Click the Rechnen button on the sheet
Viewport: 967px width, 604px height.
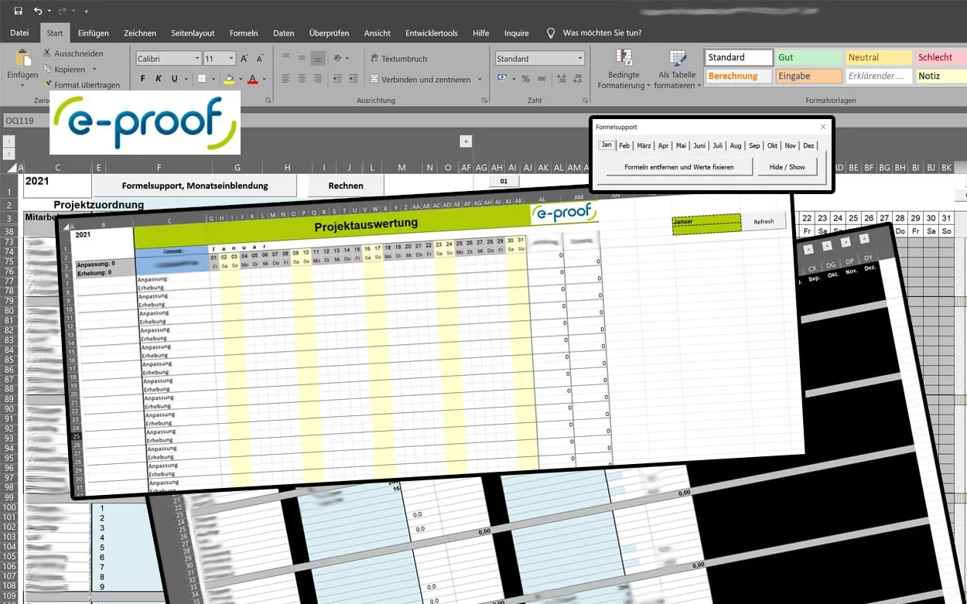click(x=346, y=186)
